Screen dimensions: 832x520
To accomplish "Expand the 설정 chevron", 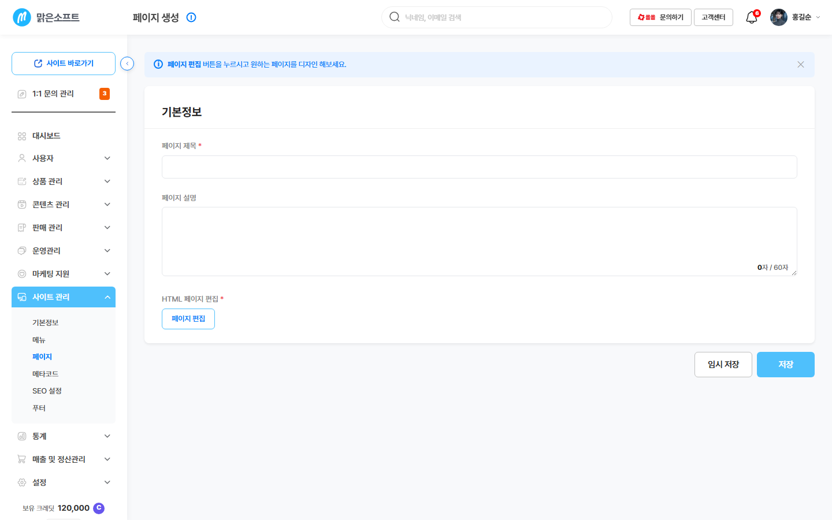I will (107, 482).
